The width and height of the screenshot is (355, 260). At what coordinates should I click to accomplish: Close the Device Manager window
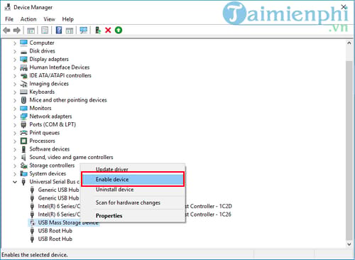coord(344,7)
